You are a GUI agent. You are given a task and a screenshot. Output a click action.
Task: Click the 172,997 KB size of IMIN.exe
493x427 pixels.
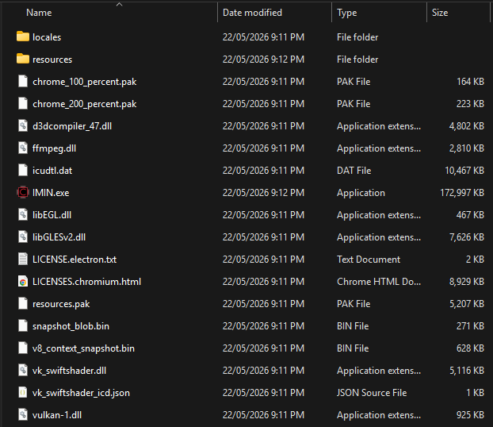(x=462, y=193)
